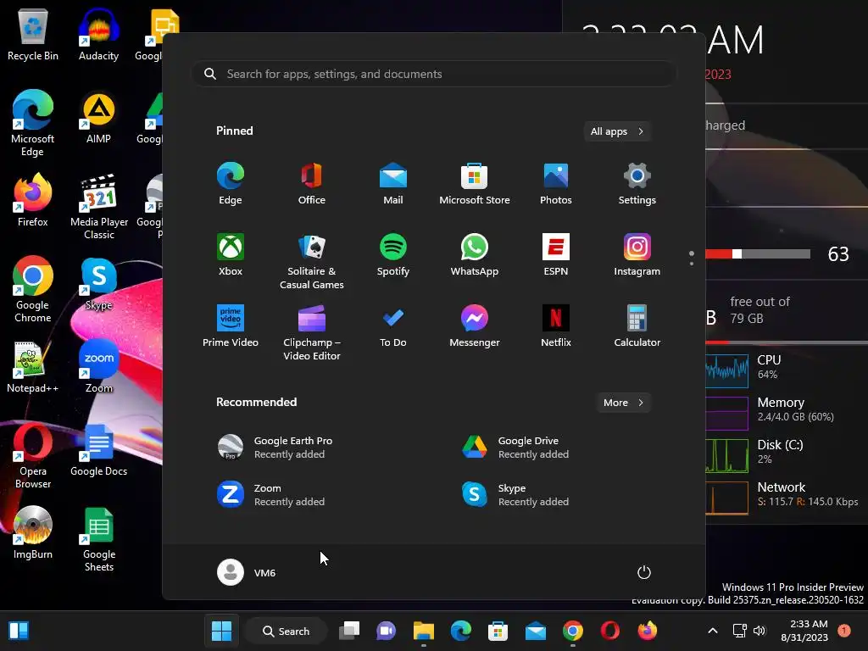Launch the Xbox app
The image size is (868, 651).
231,255
